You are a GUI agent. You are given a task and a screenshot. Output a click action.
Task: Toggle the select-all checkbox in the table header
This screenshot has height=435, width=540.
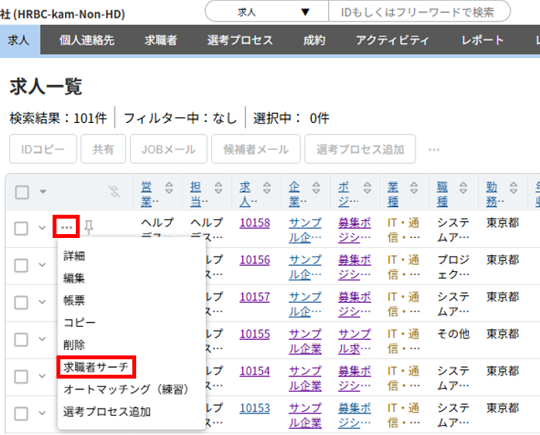coord(22,192)
